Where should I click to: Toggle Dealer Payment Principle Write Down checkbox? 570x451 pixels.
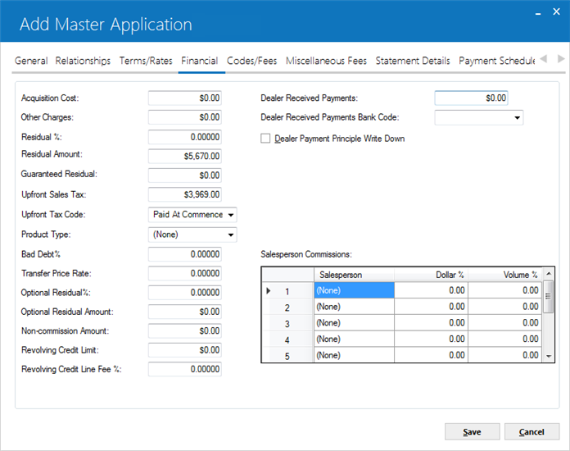265,139
